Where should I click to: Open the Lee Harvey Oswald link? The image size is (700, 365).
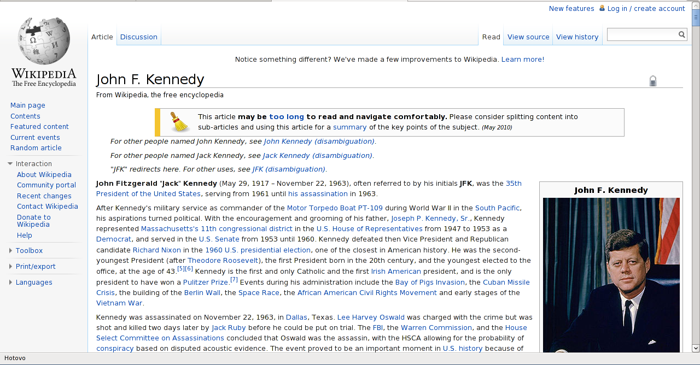click(x=371, y=317)
